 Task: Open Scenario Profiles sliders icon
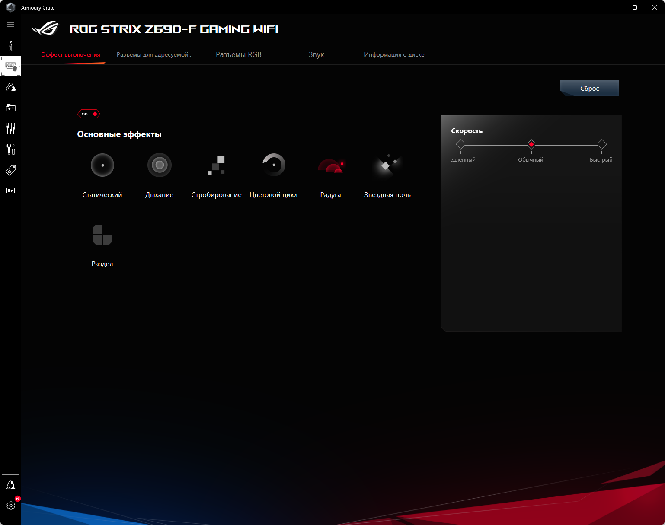tap(11, 128)
